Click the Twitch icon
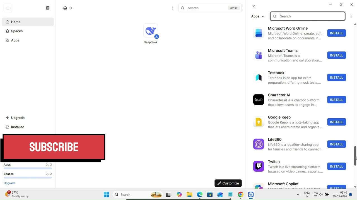The height and width of the screenshot is (200, 357). (259, 166)
